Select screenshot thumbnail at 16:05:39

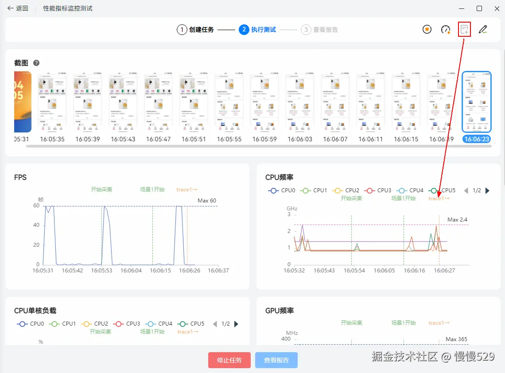click(88, 102)
